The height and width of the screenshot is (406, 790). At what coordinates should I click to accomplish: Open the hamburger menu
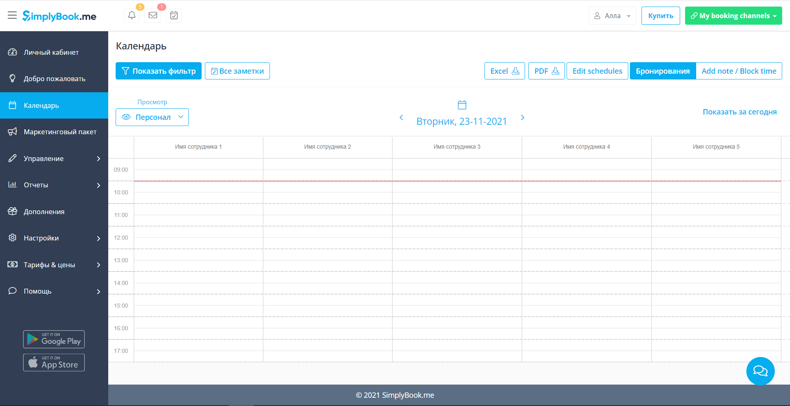coord(12,16)
